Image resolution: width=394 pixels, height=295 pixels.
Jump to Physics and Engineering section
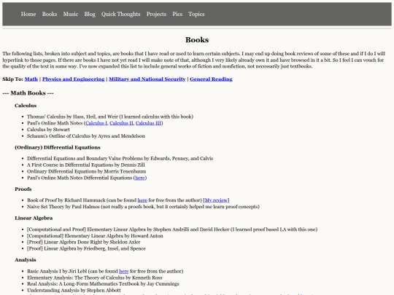74,79
